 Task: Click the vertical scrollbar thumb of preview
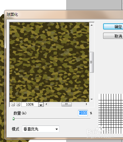(x=92, y=62)
